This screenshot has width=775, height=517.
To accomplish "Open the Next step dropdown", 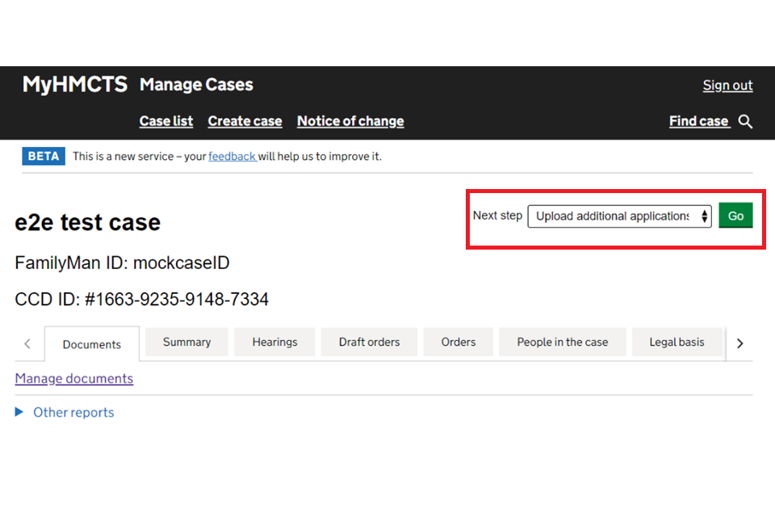I will [619, 216].
